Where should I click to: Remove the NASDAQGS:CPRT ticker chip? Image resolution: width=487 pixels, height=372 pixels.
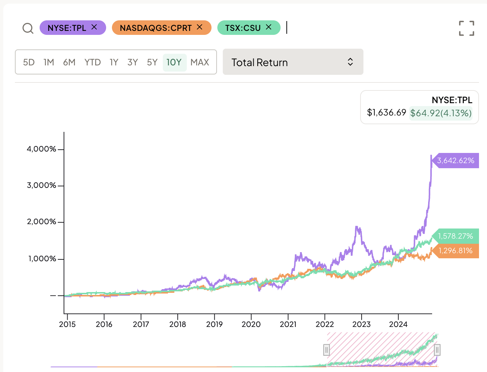click(200, 27)
